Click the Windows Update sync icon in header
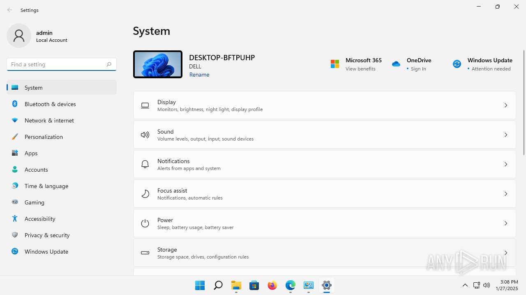Image resolution: width=526 pixels, height=295 pixels. 457,64
